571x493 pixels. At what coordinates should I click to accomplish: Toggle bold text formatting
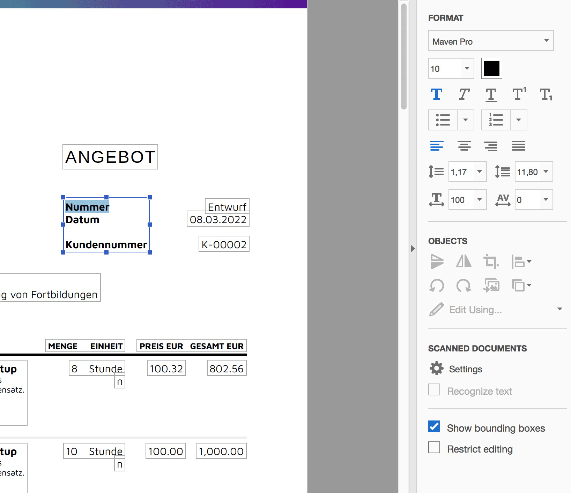tap(436, 94)
